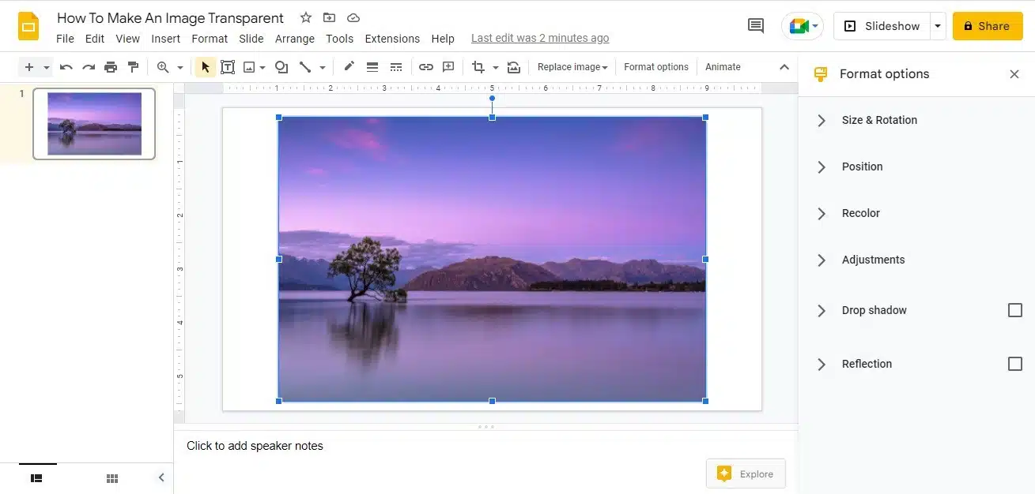The width and height of the screenshot is (1035, 494).
Task: Open the Arrange menu
Action: click(x=295, y=39)
